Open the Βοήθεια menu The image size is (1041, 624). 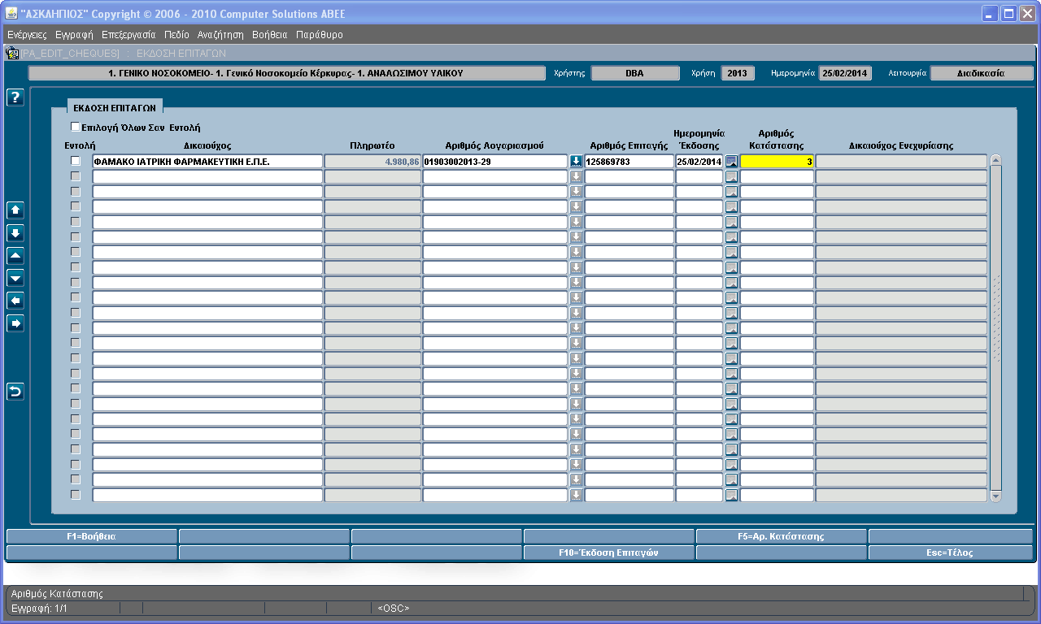[270, 35]
